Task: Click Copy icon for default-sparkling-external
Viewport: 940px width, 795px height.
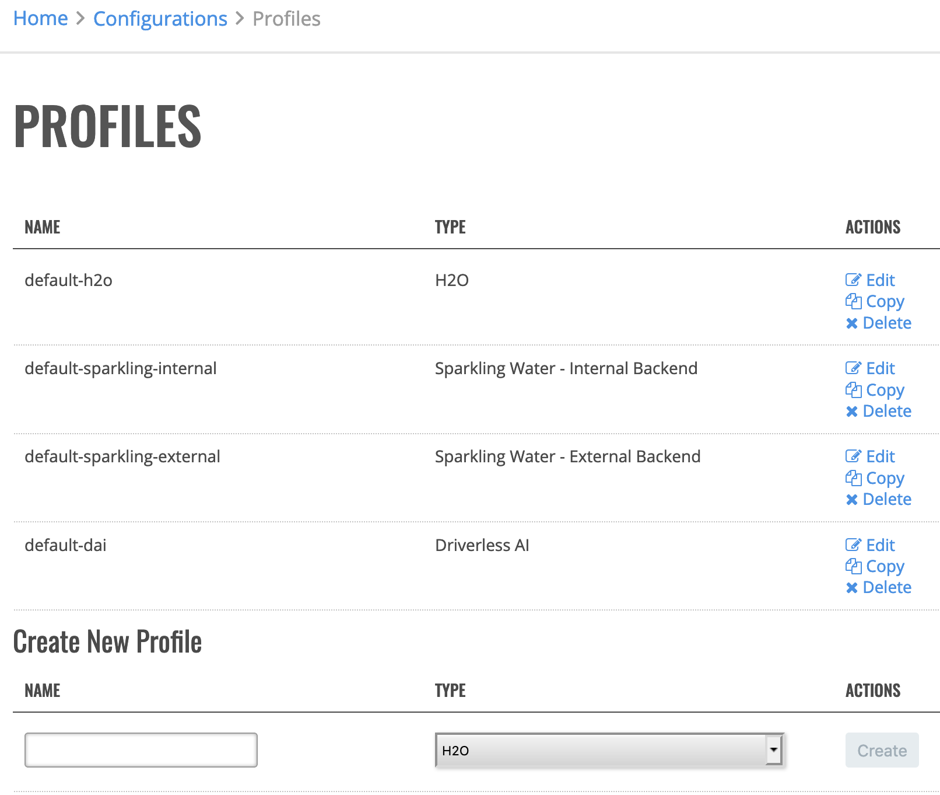Action: (853, 478)
